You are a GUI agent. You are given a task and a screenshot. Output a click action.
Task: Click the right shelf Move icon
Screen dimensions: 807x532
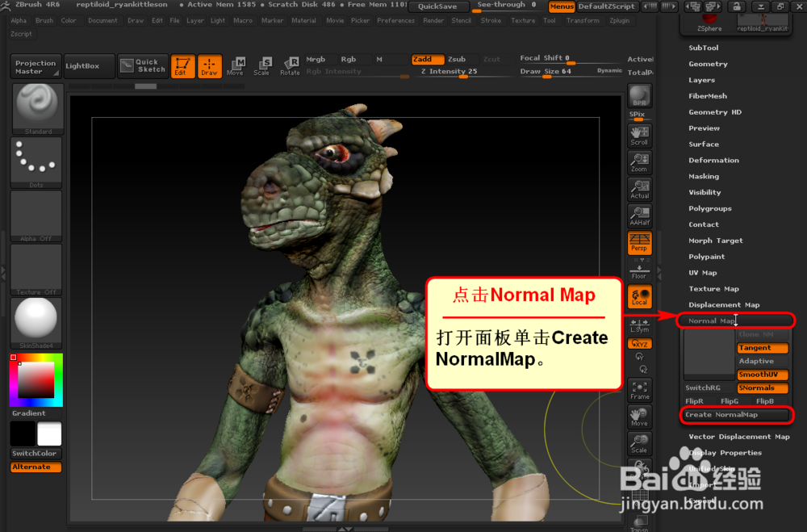click(x=640, y=417)
